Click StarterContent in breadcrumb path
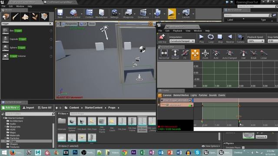 [x=93, y=107]
